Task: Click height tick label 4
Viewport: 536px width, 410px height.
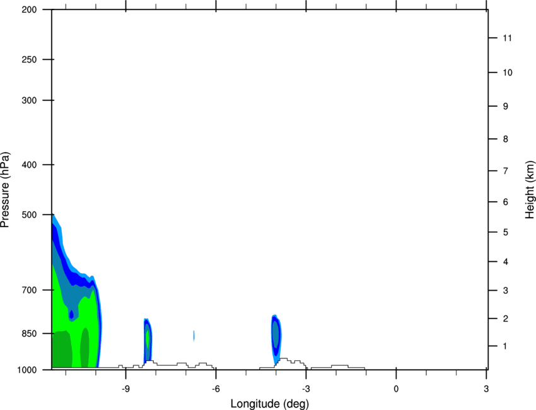Action: 506,262
